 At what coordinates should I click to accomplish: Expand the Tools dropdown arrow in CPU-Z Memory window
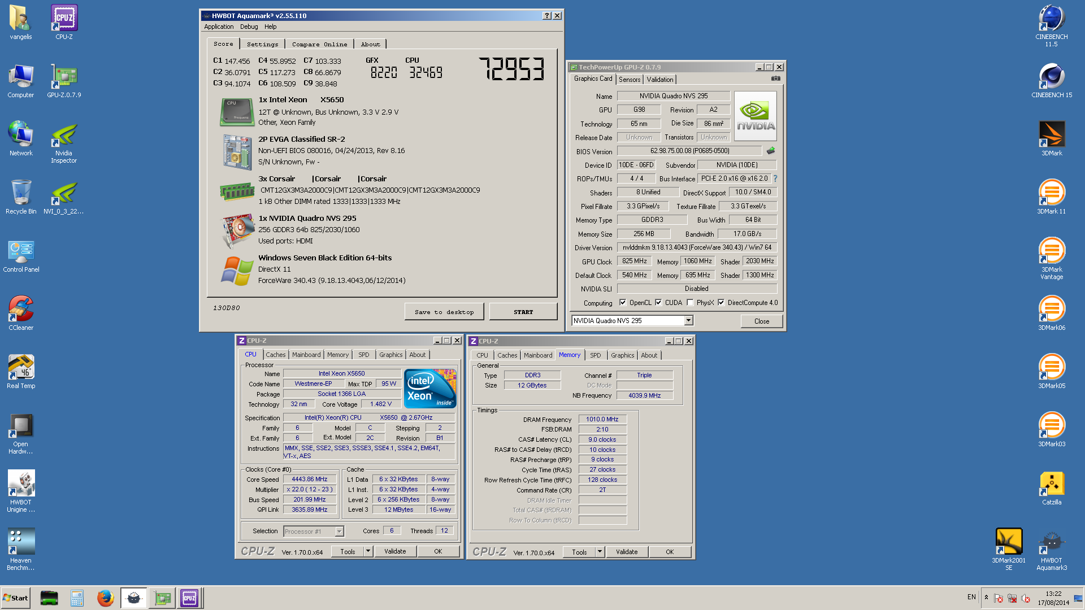point(600,552)
